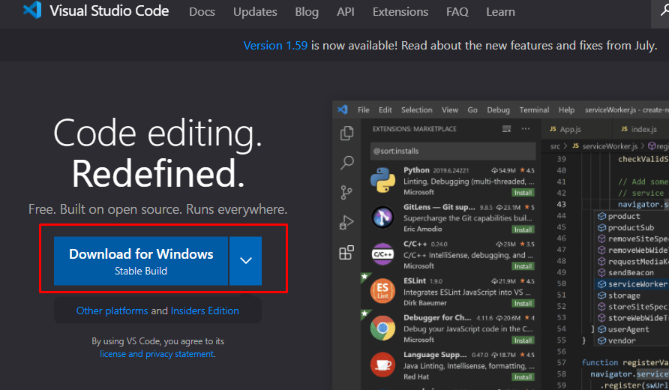Open the Go menu in editor
Screen dimensions: 669x390
(472, 109)
